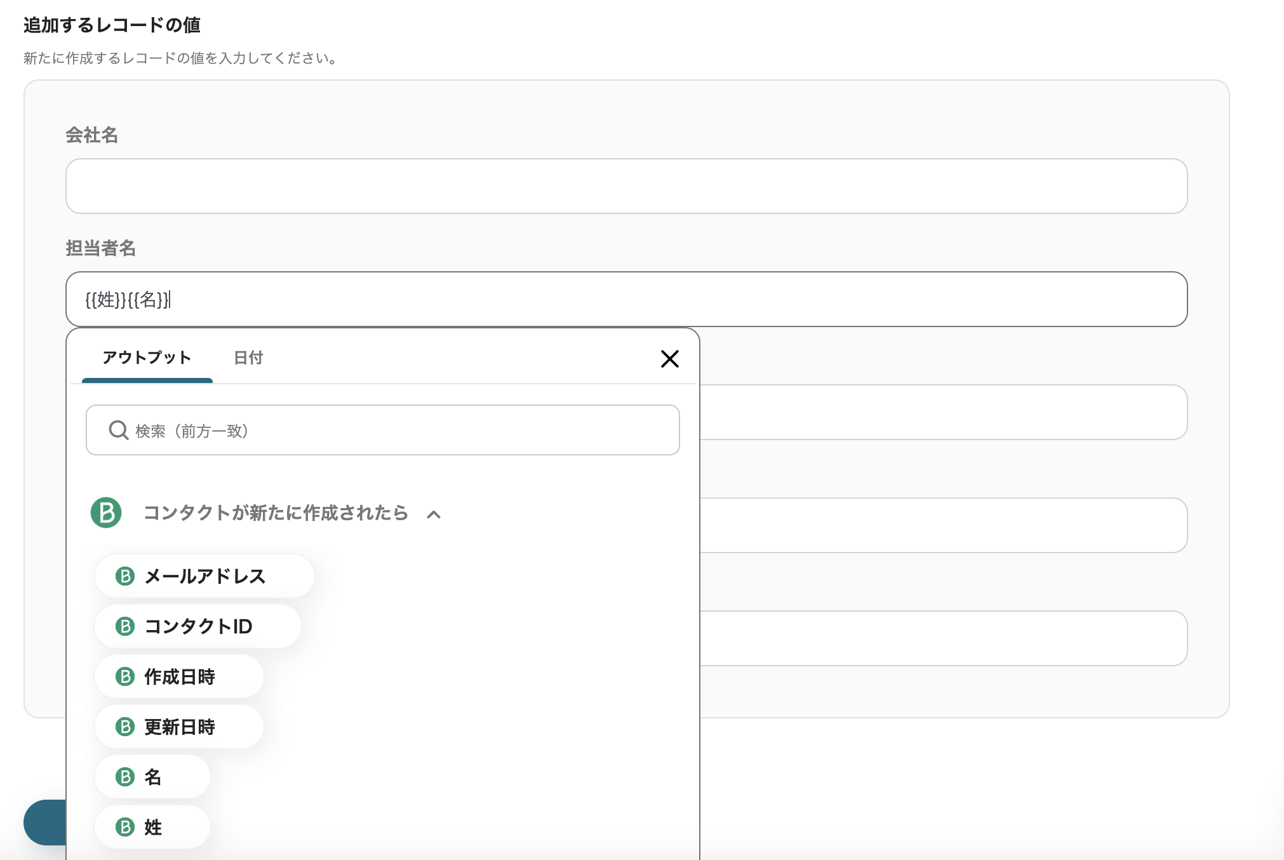Click Brevo icon on 姓 chip

point(125,827)
